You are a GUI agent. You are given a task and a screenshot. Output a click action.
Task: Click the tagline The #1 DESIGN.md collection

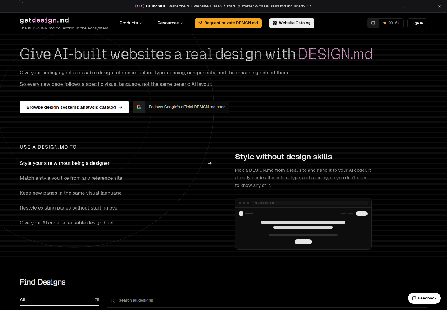(64, 28)
